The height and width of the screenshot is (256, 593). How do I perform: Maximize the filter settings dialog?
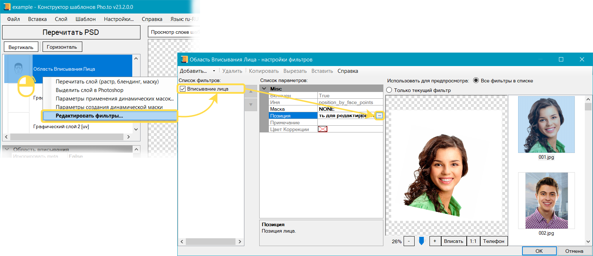pyautogui.click(x=561, y=59)
